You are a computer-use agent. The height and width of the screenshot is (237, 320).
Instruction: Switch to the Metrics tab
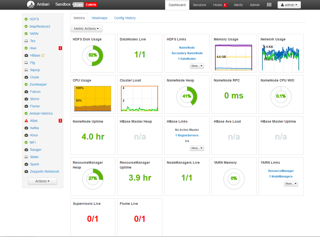tap(79, 18)
